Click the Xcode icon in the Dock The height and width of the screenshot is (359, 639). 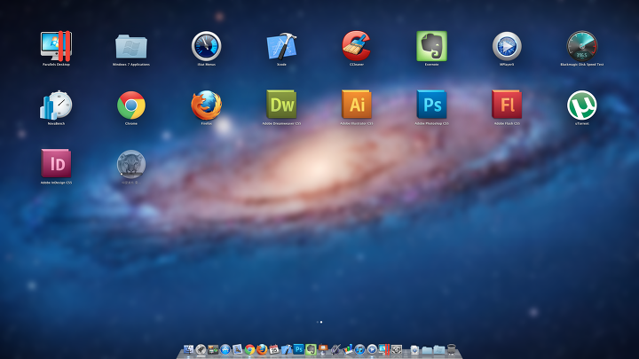pos(287,349)
